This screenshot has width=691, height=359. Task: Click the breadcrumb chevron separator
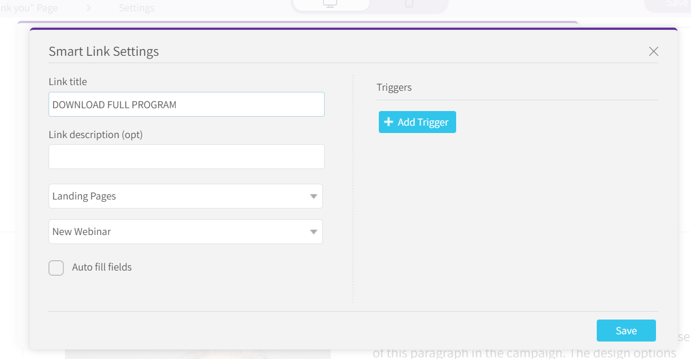click(x=89, y=8)
